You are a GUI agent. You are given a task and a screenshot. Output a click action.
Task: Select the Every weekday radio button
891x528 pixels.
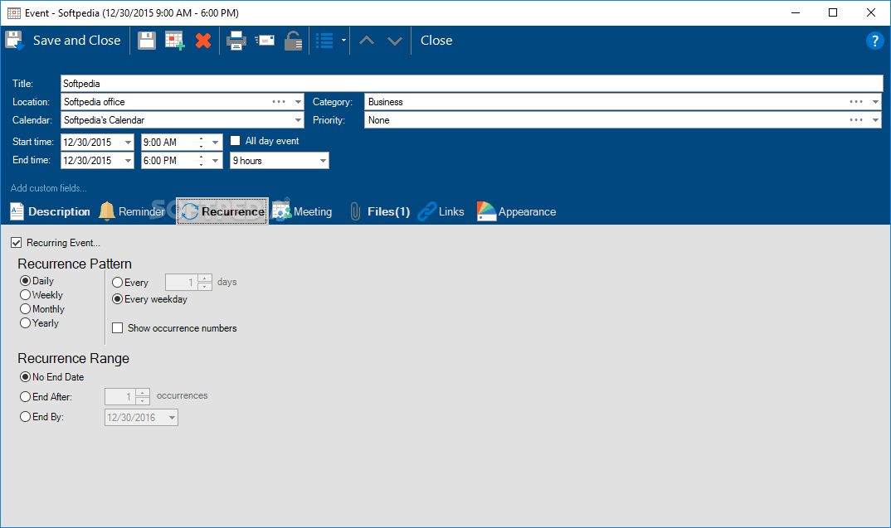(117, 299)
